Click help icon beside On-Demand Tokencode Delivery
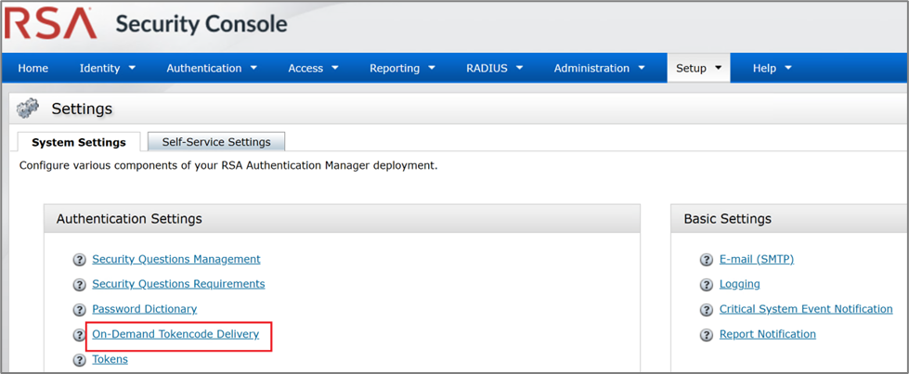 79,335
